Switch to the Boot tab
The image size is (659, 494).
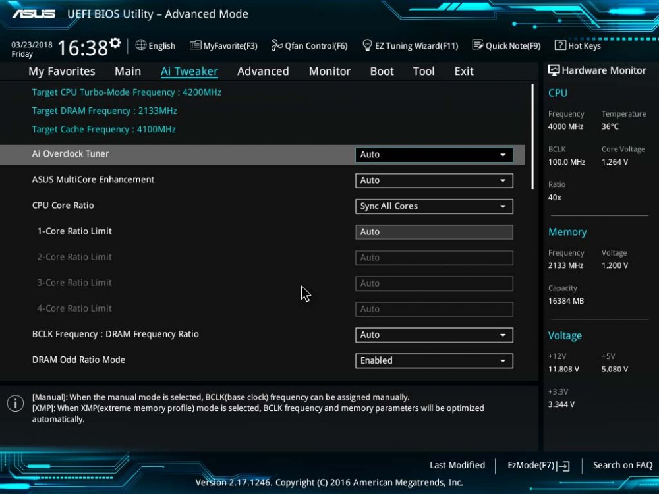[x=382, y=71]
